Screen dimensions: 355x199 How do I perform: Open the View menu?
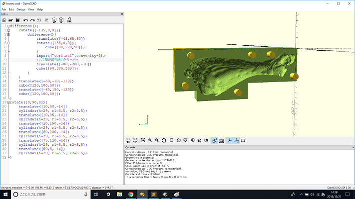pyautogui.click(x=31, y=9)
